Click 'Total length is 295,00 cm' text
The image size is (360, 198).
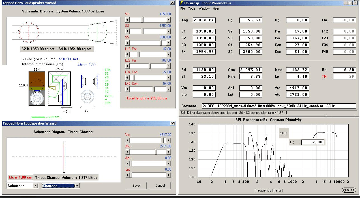coord(147,98)
